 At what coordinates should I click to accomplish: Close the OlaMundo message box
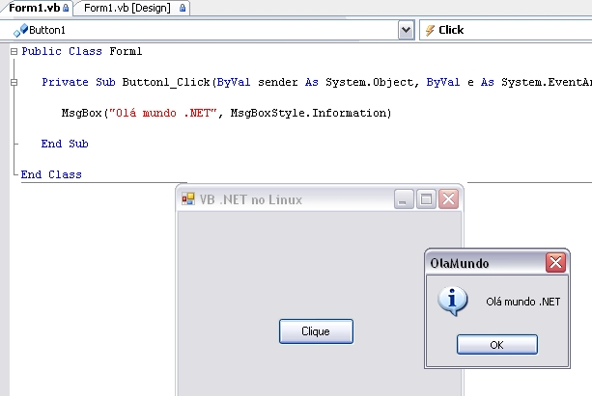(555, 263)
